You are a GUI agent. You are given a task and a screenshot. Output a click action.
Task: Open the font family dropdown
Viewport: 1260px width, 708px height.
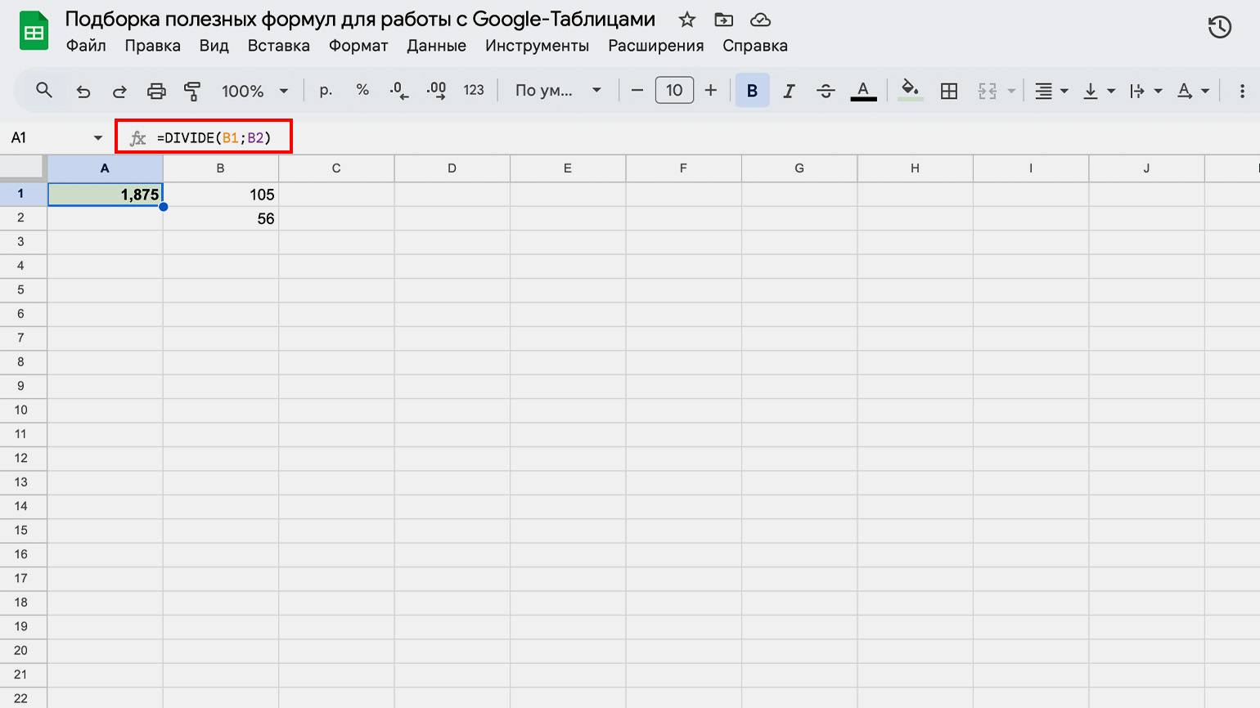(x=558, y=90)
